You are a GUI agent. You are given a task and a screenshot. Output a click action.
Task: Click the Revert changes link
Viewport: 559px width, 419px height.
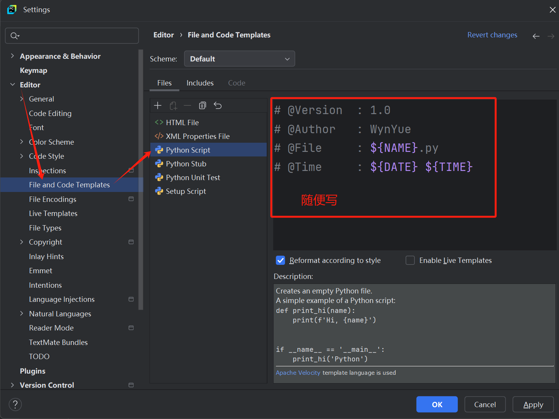click(492, 35)
